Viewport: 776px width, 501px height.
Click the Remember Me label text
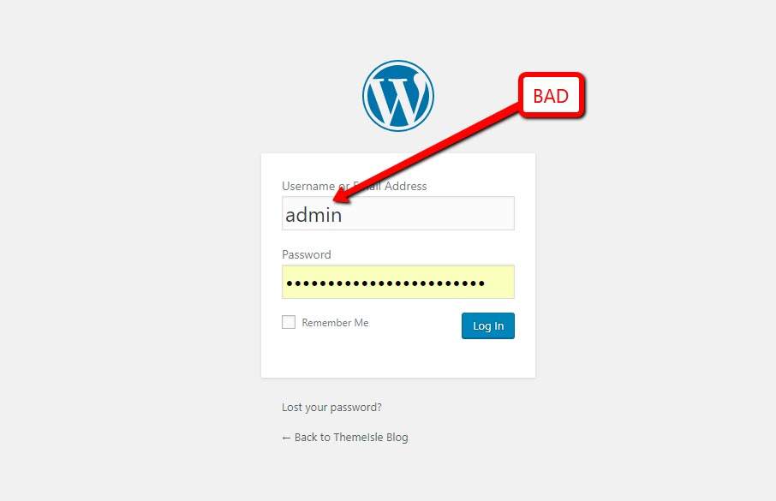pos(335,323)
